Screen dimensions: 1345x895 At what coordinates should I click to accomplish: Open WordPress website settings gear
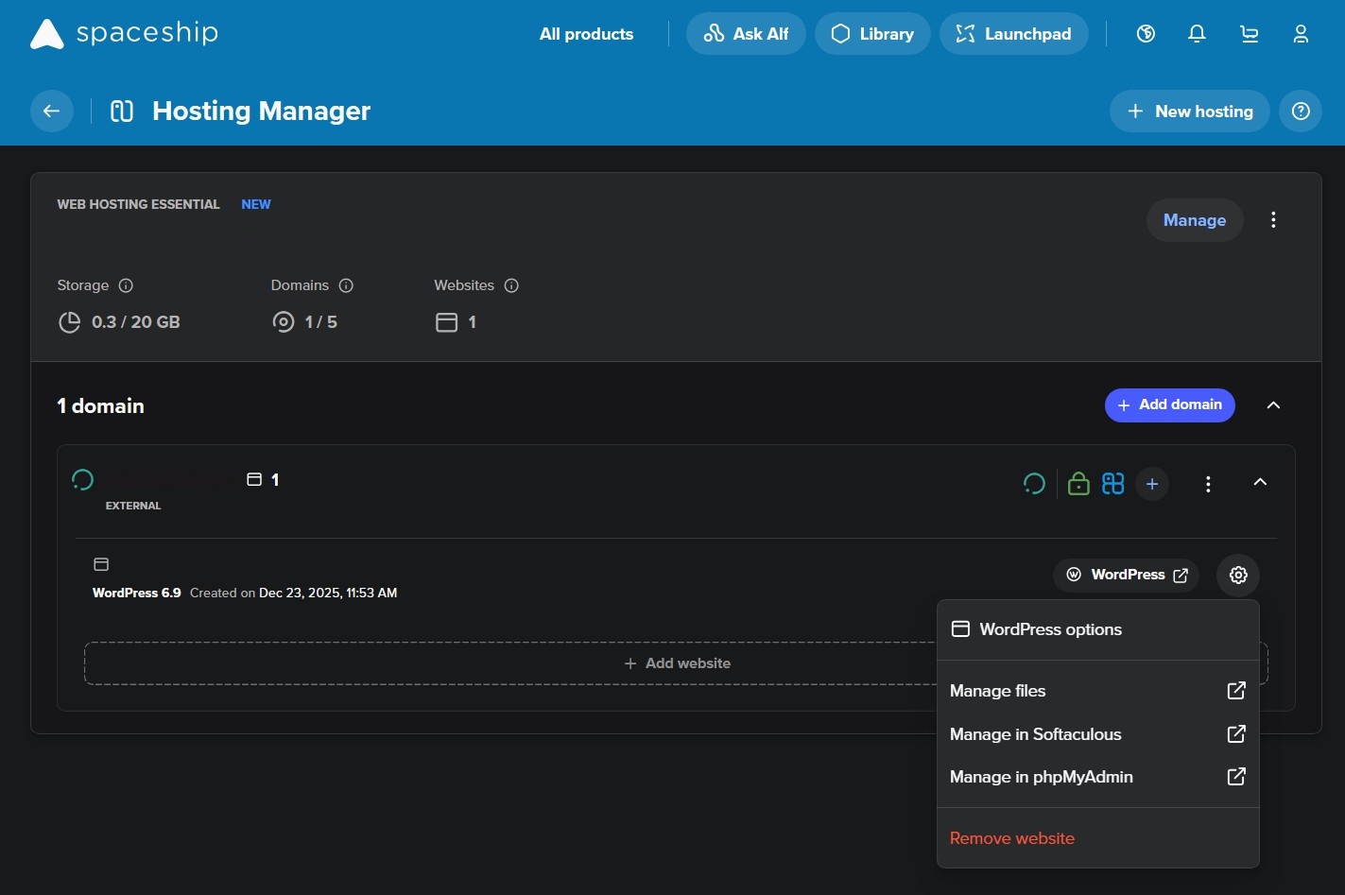coord(1237,575)
